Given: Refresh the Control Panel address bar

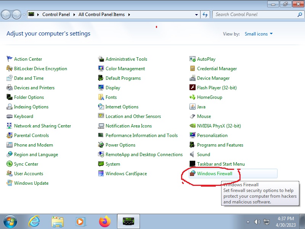Looking at the screenshot, I should [205, 15].
